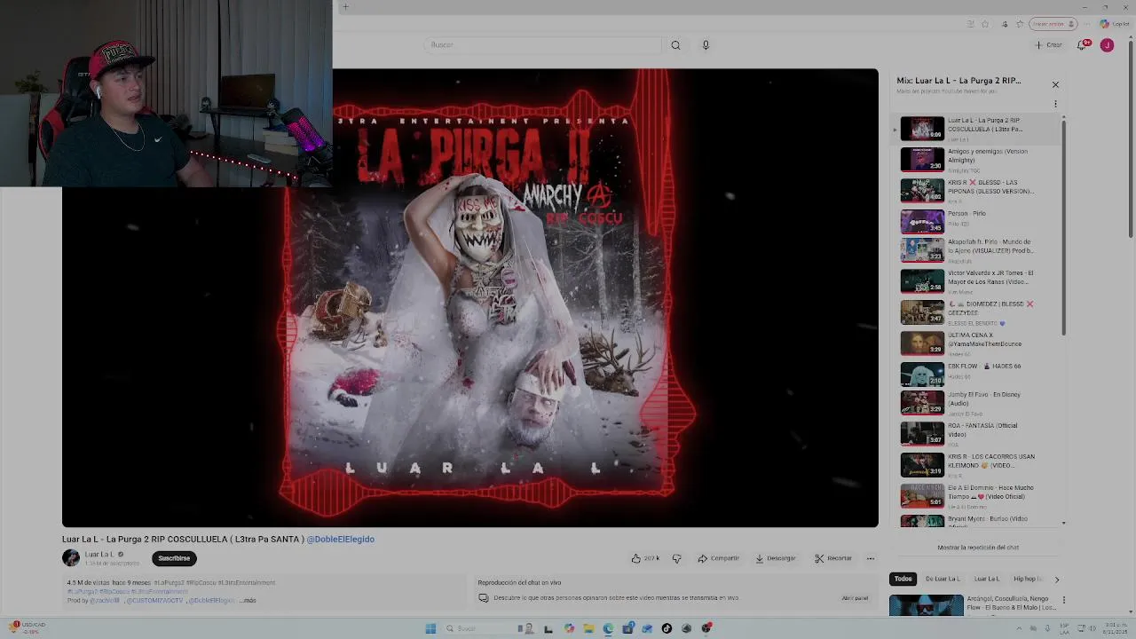Select Person - Pirlo playlist entry
1136x639 pixels.
tap(976, 221)
